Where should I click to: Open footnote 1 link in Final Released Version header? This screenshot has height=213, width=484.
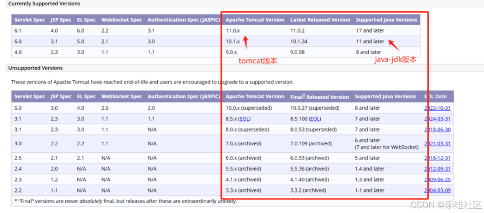[304, 95]
